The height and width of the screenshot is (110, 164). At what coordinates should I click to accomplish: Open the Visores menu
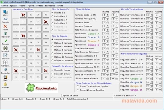point(22,6)
